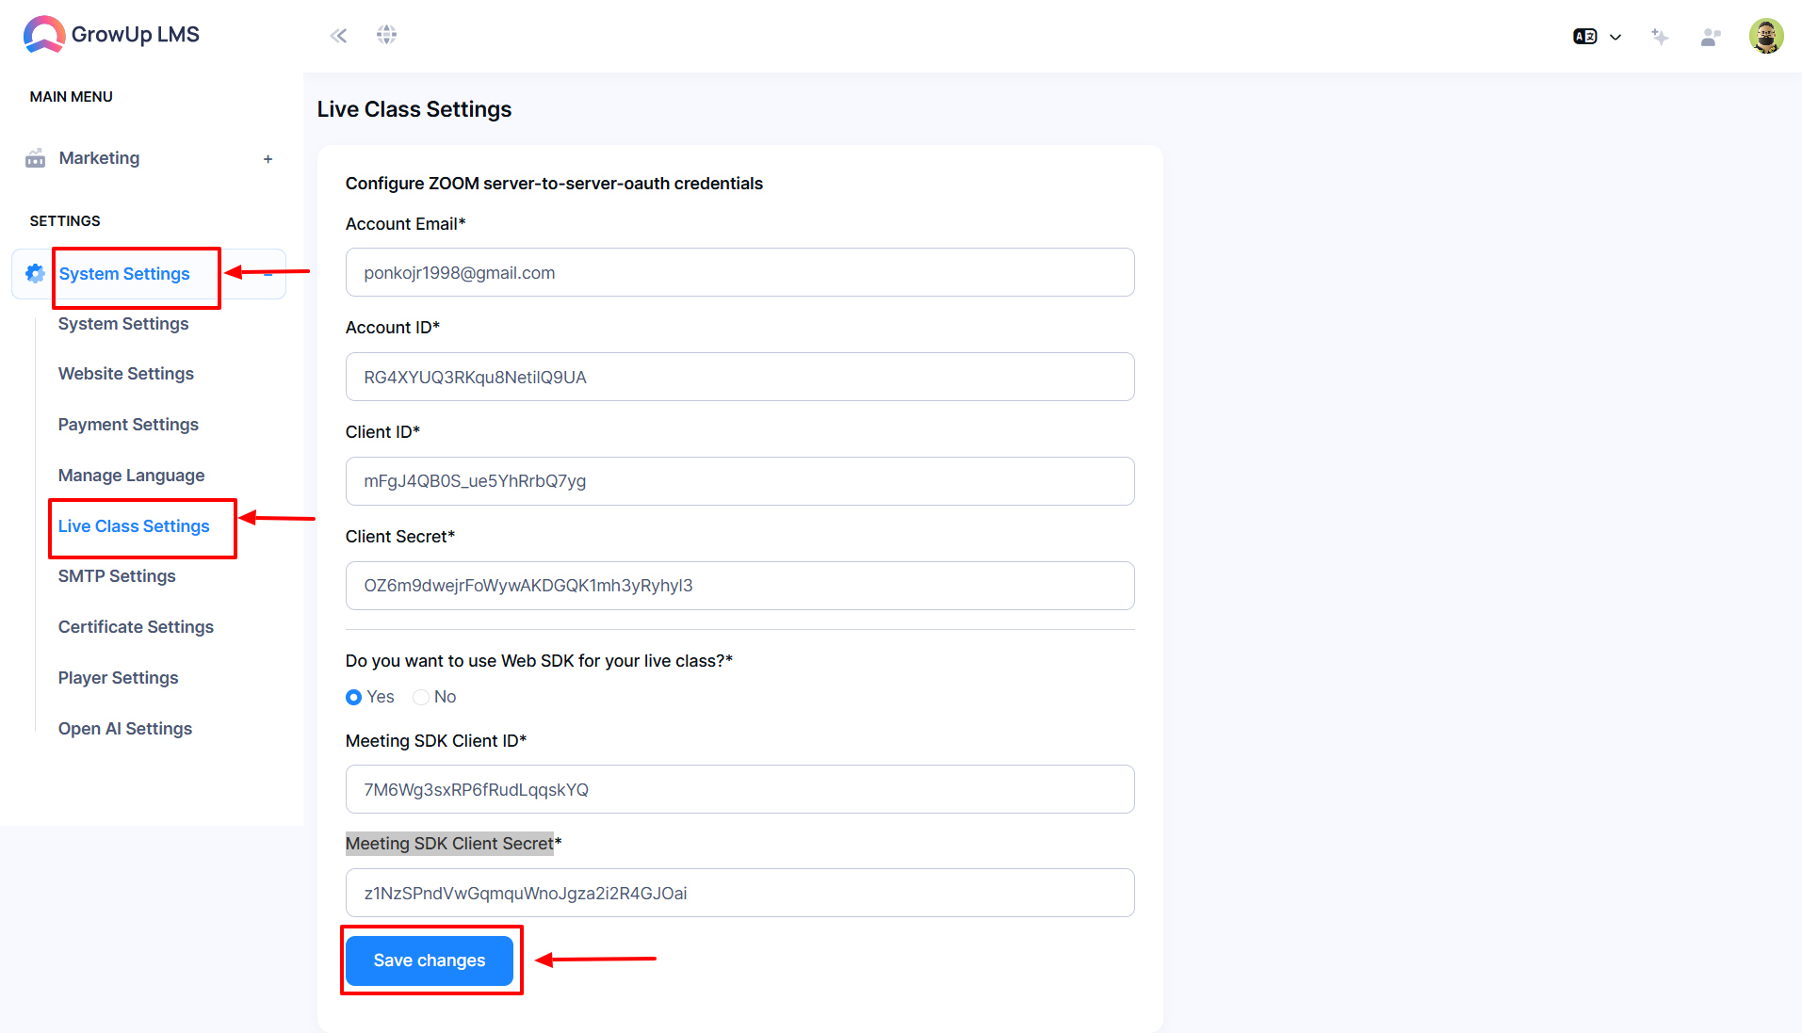This screenshot has height=1033, width=1802.
Task: Select No for Web SDK
Action: [421, 698]
